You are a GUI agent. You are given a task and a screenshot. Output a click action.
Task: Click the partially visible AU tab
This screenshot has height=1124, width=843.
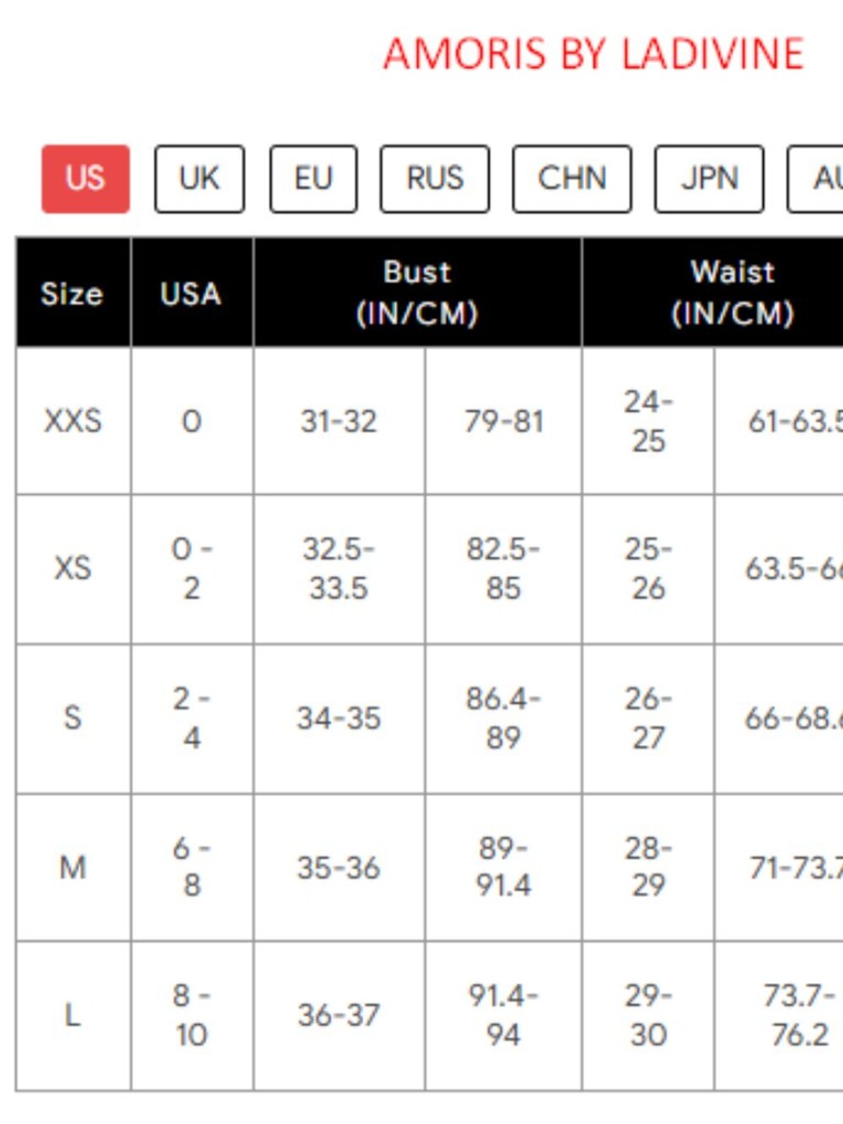[x=815, y=179]
